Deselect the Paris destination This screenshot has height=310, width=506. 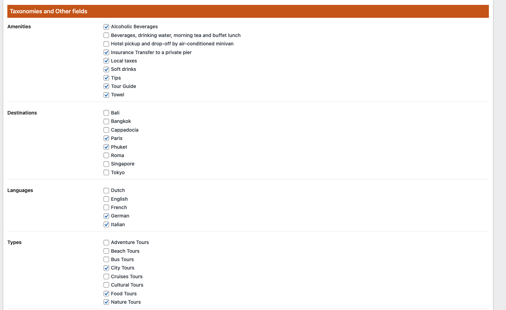tap(106, 139)
